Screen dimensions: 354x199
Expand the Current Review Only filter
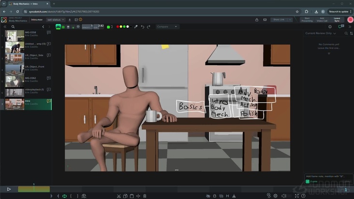click(321, 33)
